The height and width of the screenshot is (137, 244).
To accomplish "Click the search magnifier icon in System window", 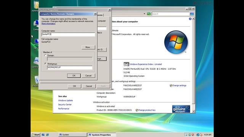I will 192,14.
